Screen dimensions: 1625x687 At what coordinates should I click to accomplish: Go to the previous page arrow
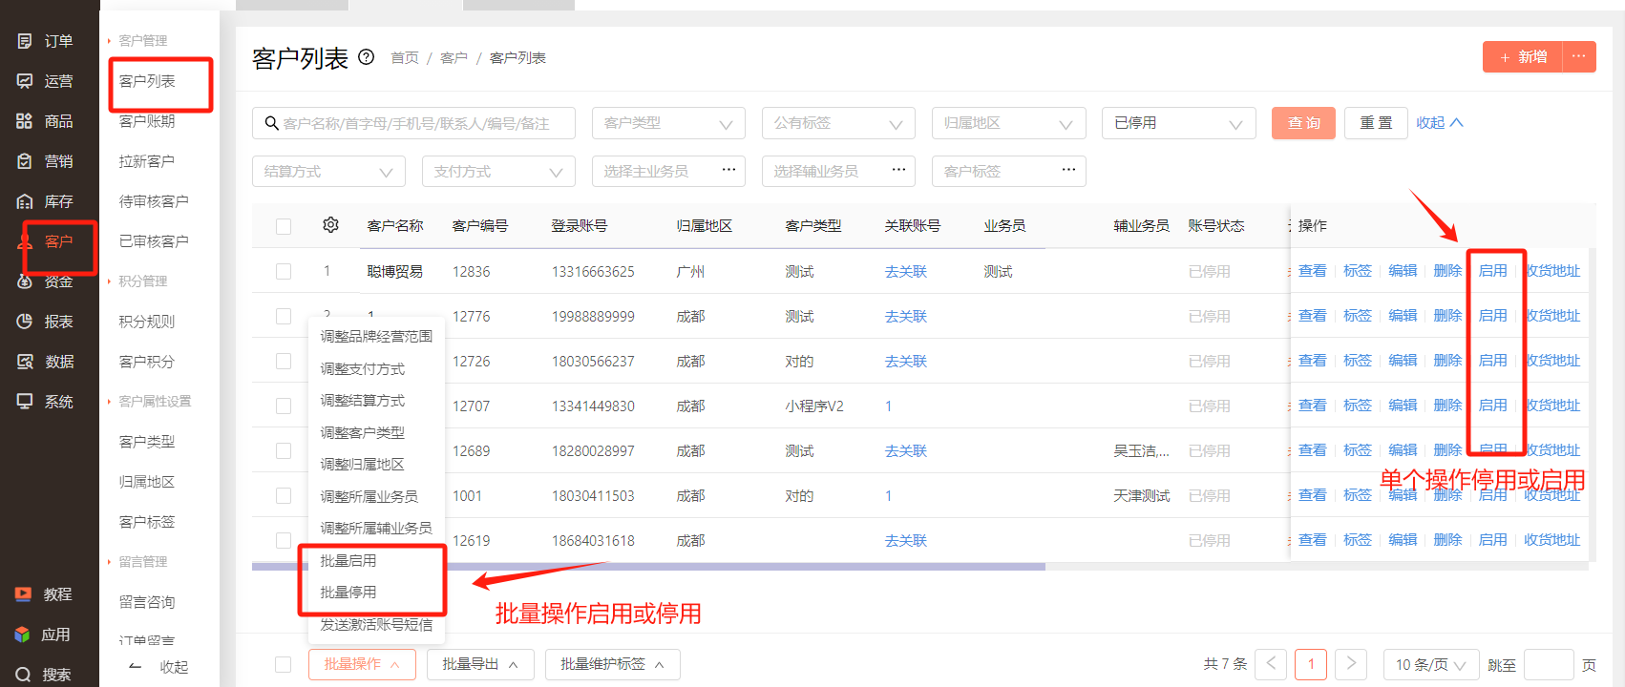tap(1271, 664)
